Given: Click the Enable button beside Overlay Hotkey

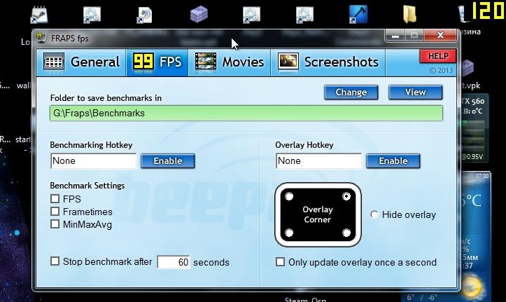Looking at the screenshot, I should coord(393,161).
